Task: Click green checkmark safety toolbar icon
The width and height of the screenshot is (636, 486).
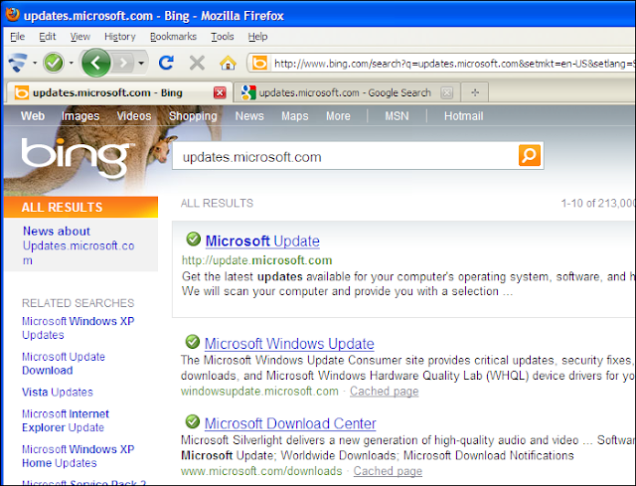Action: tap(54, 63)
